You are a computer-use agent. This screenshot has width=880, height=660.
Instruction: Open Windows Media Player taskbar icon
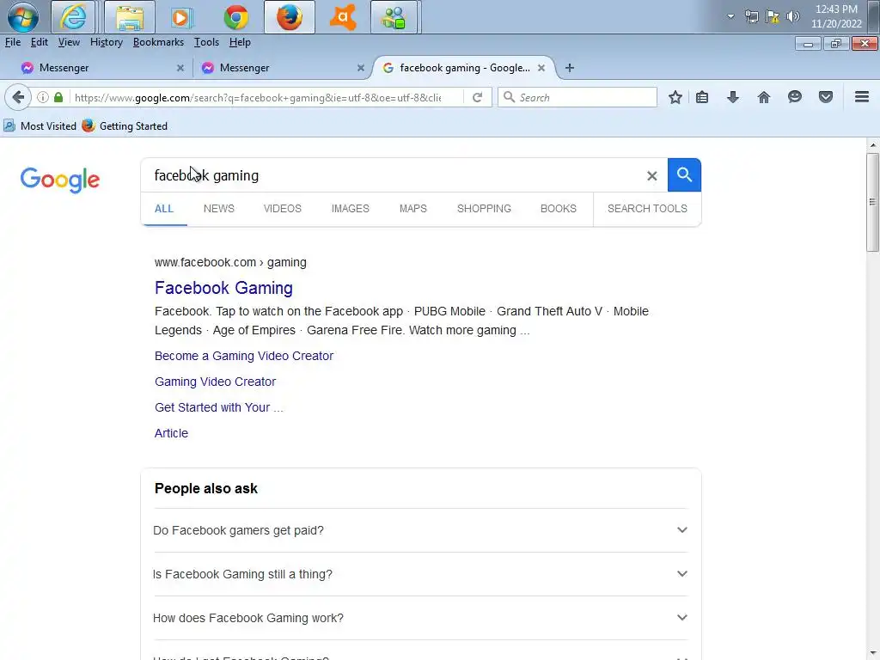coord(180,17)
